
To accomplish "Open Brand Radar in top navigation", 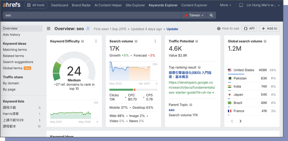I will 81,5.
